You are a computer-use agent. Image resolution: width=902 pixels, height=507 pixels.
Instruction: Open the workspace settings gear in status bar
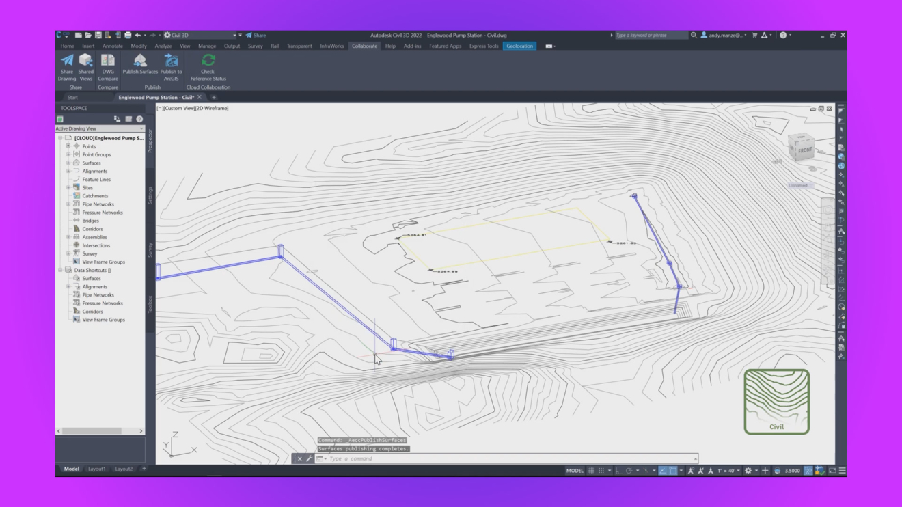pyautogui.click(x=748, y=471)
